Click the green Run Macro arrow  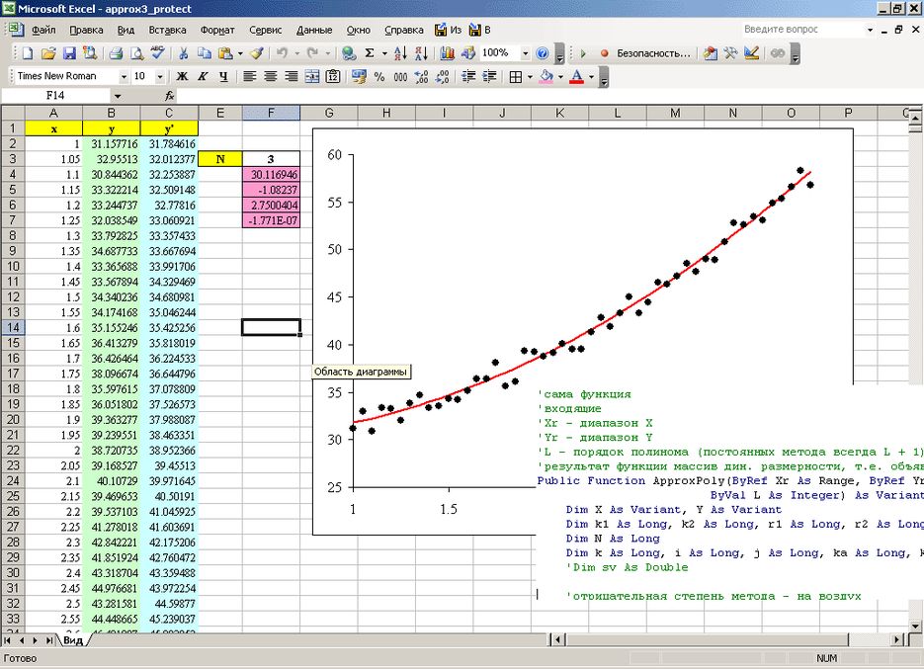click(583, 53)
